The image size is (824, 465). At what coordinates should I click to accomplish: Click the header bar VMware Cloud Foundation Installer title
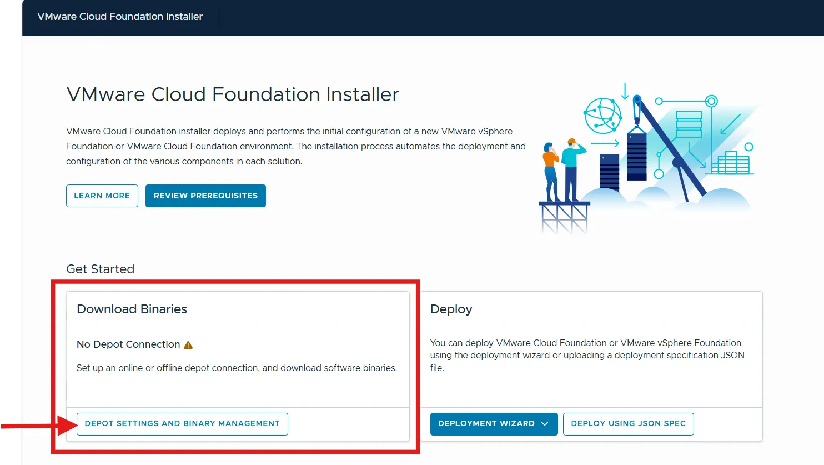coord(120,17)
